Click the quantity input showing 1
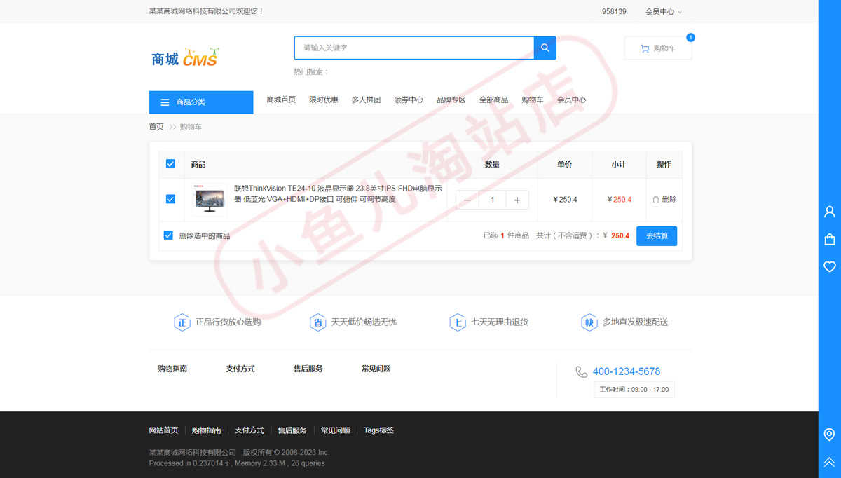The image size is (841, 478). click(493, 200)
